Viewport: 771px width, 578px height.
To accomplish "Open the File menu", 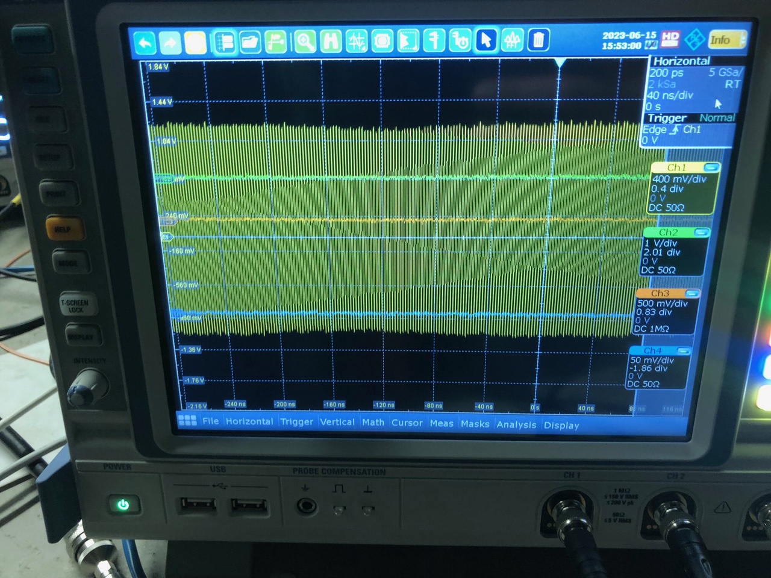I will tap(210, 421).
